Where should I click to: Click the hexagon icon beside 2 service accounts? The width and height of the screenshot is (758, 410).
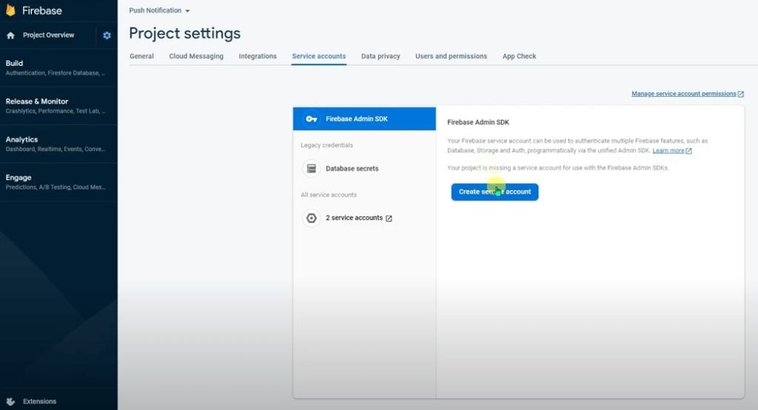312,218
